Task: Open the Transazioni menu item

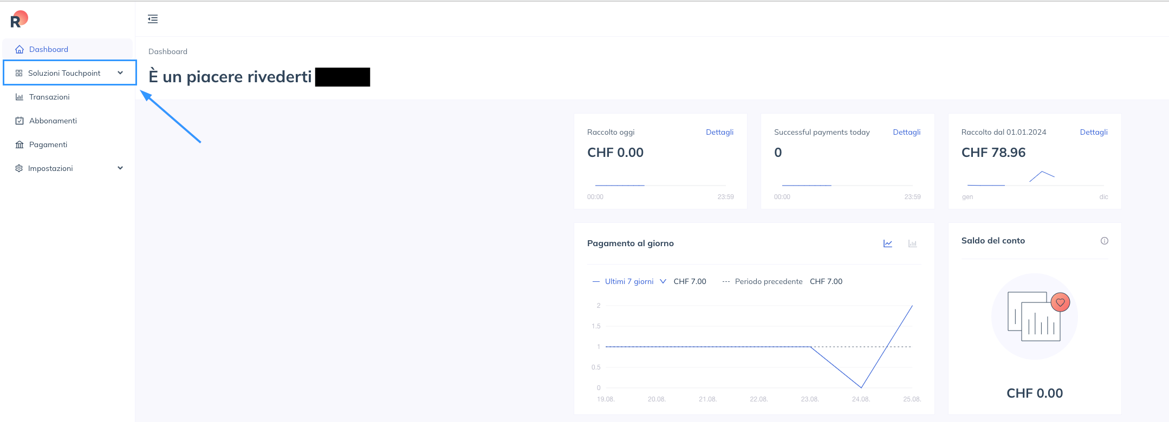Action: [49, 97]
